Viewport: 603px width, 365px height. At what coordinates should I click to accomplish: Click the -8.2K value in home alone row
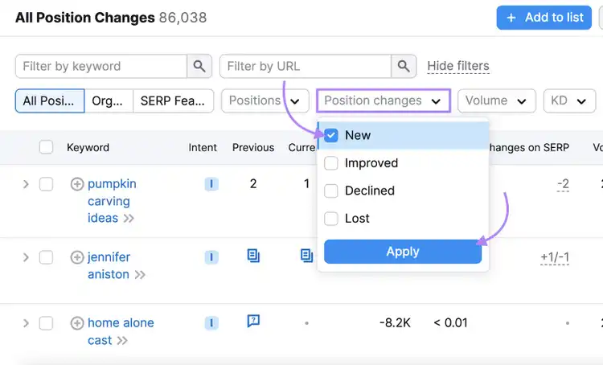click(x=395, y=323)
